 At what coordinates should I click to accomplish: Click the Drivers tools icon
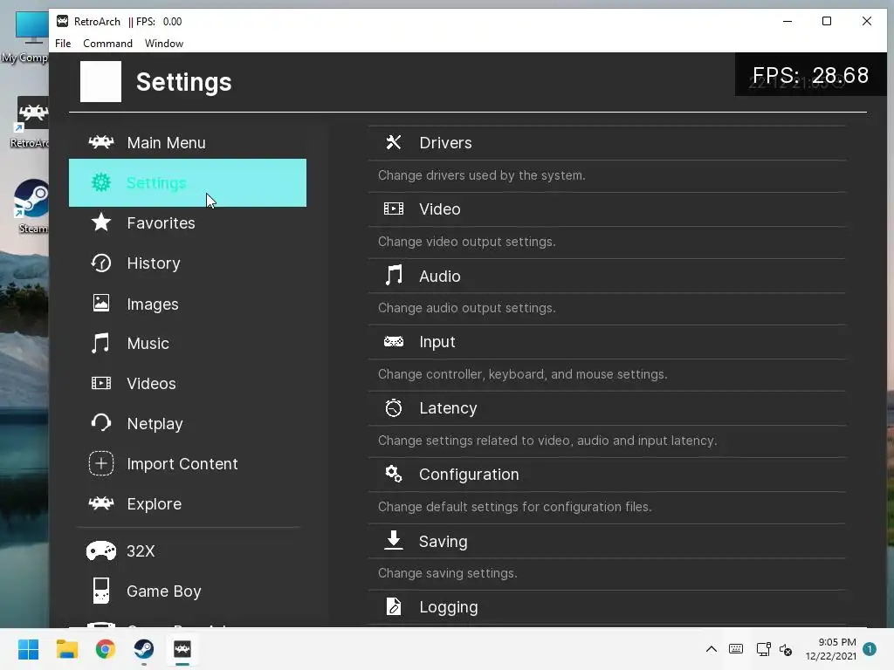pos(394,142)
